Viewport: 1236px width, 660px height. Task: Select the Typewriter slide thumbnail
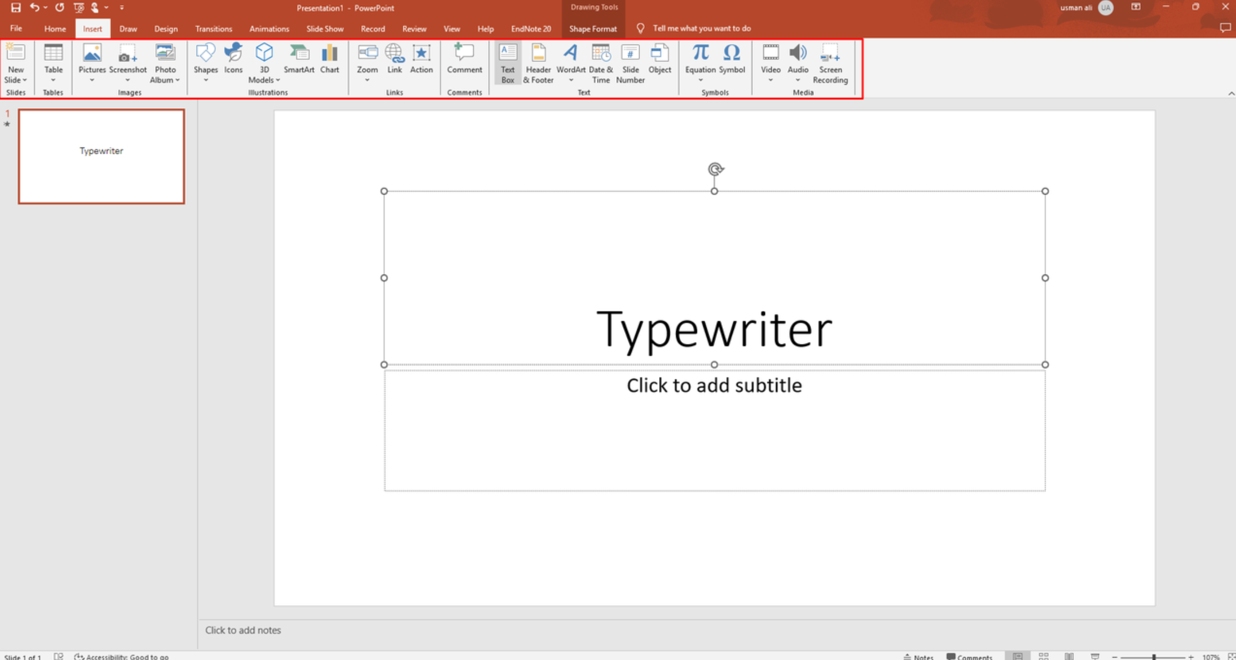101,156
